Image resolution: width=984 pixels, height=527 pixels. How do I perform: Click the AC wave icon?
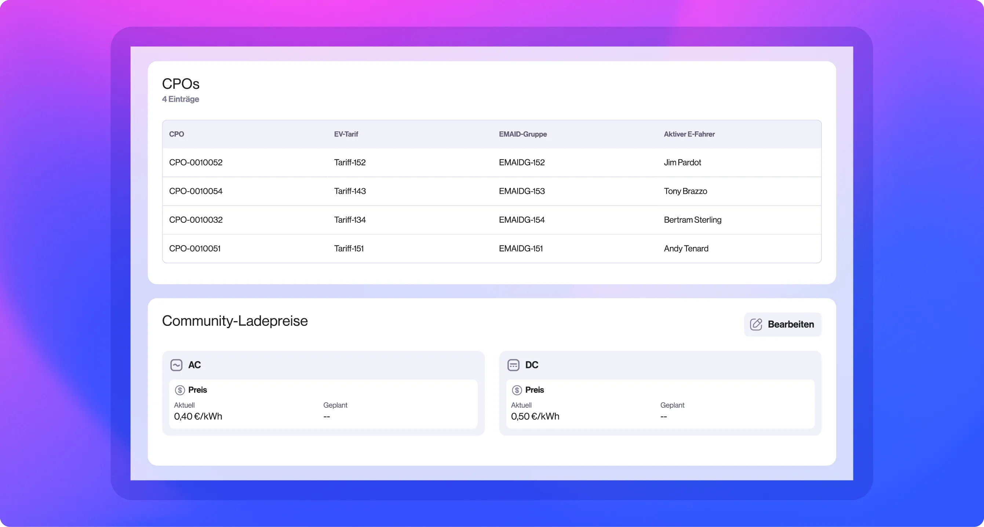(x=176, y=365)
